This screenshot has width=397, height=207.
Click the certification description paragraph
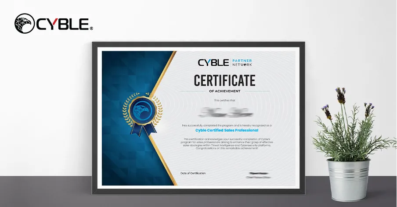point(227,143)
